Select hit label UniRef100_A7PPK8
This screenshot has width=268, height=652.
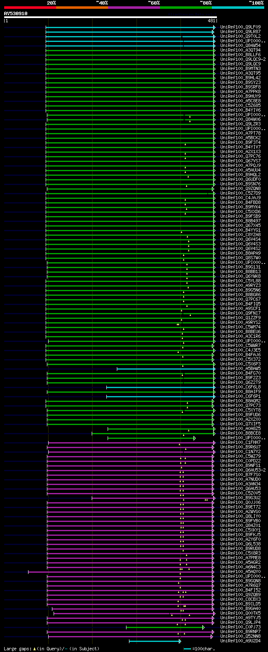point(240,91)
